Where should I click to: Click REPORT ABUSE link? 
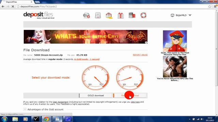coord(140,55)
